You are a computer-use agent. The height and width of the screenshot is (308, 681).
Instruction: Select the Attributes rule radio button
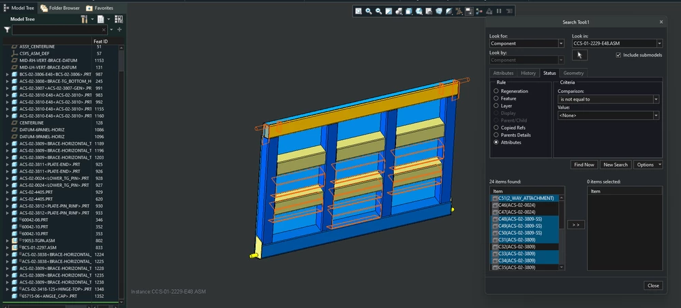pyautogui.click(x=496, y=142)
